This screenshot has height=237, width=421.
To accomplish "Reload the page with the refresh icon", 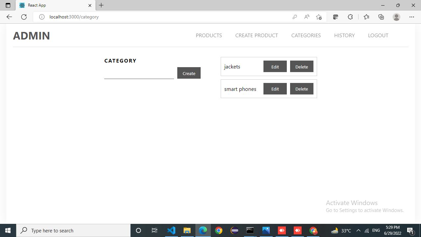I will pyautogui.click(x=24, y=17).
